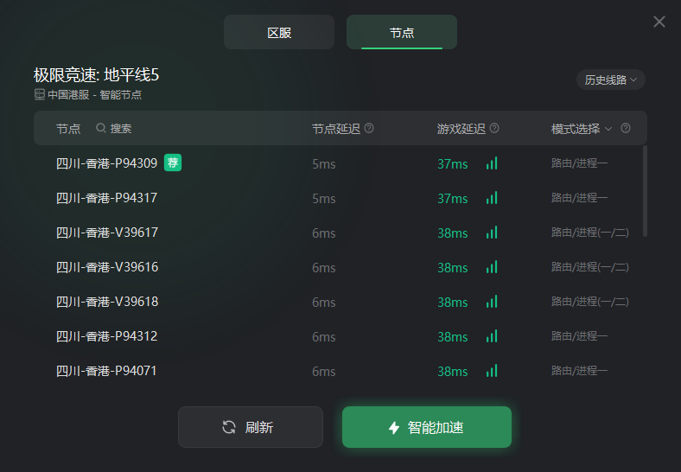Screen dimensions: 681x472
Task: Close the node selection dialog
Action: (x=659, y=22)
